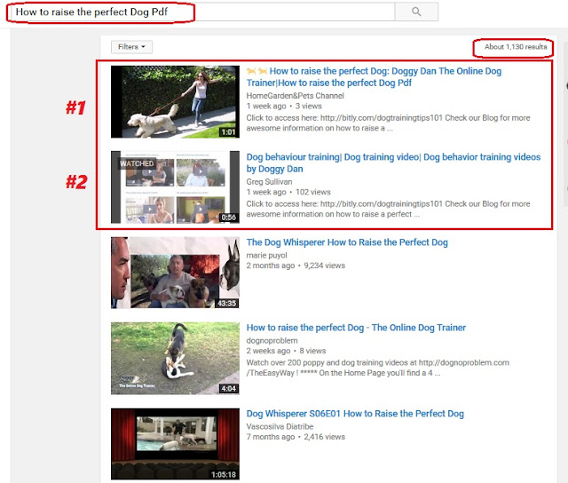
Task: Open 'Dog Whisperer S06E01' video title
Action: point(355,414)
